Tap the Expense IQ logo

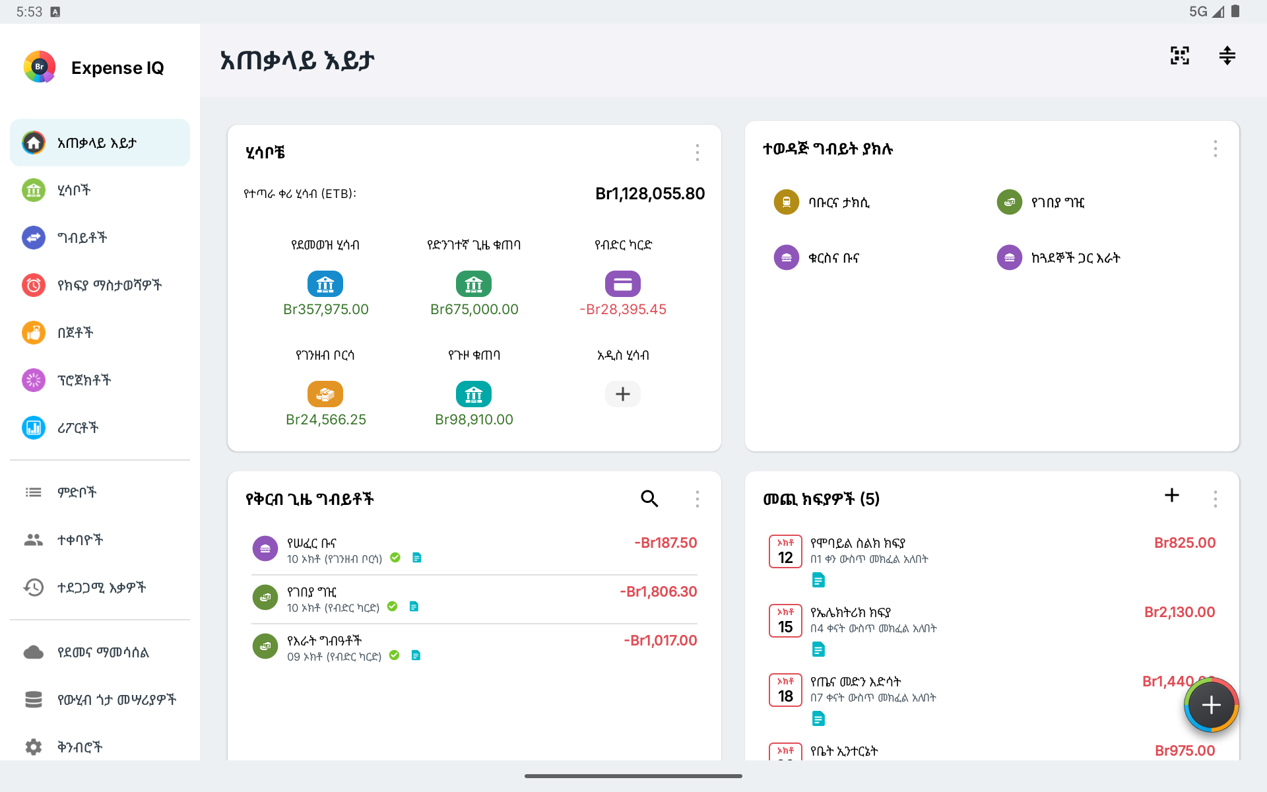pos(40,67)
